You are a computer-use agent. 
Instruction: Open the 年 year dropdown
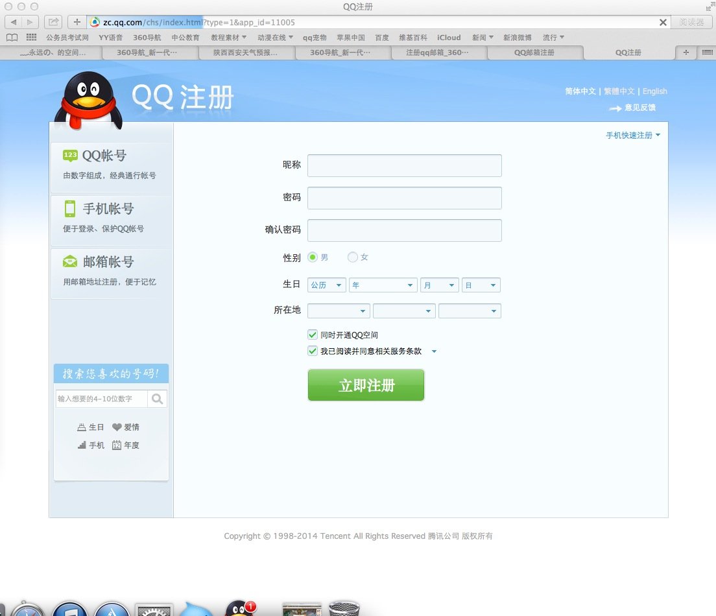383,285
